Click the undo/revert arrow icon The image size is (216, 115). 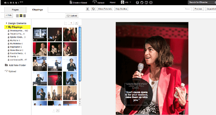(x=93, y=9)
